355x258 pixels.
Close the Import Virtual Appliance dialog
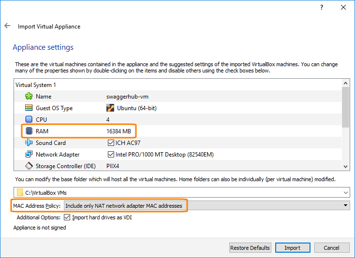tap(343, 7)
